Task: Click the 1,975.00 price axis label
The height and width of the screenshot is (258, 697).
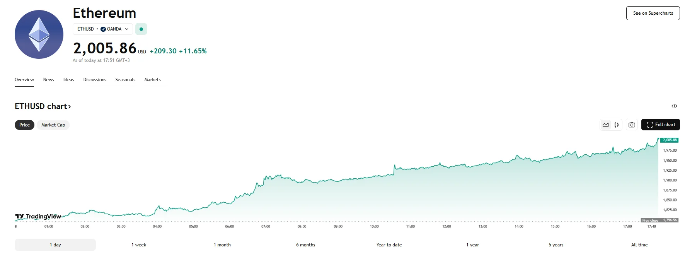Action: click(x=670, y=150)
